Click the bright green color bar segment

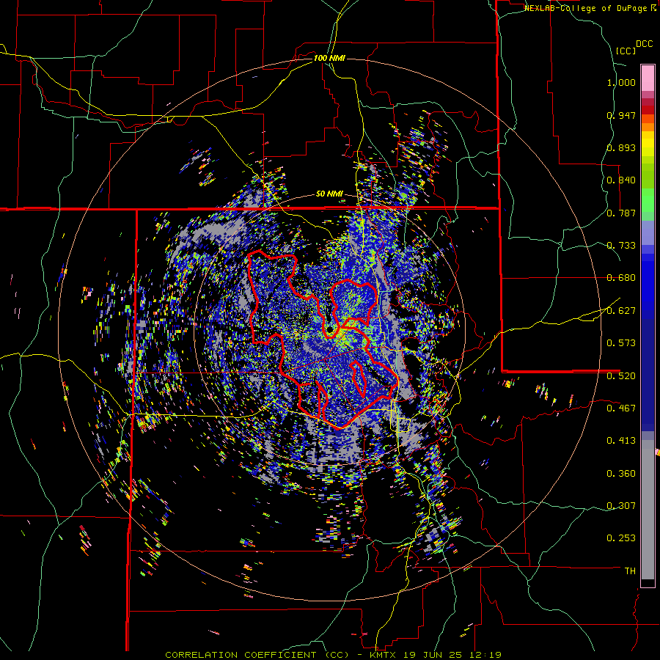click(x=648, y=200)
